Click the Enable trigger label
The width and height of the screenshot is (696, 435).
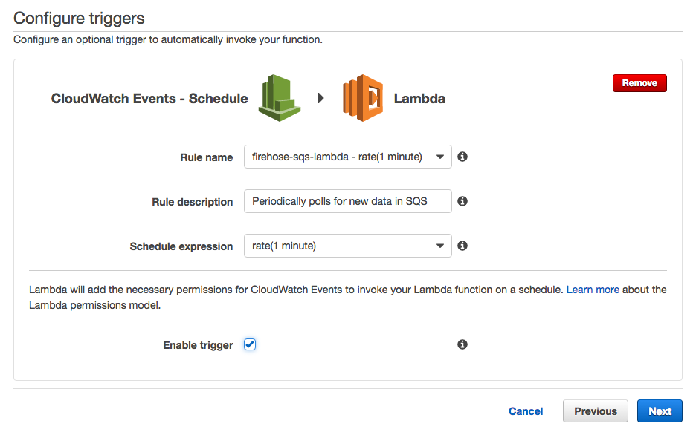coord(198,345)
